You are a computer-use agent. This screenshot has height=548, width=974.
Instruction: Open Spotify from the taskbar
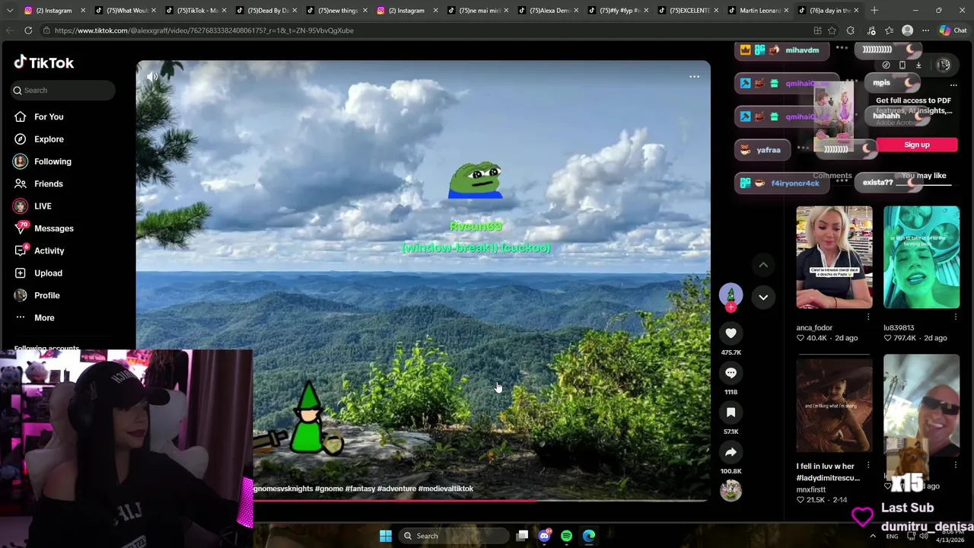(566, 536)
